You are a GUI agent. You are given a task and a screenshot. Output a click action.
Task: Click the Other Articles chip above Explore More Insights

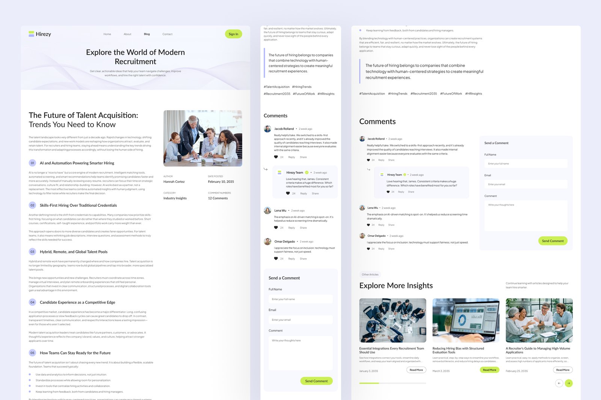tap(370, 274)
